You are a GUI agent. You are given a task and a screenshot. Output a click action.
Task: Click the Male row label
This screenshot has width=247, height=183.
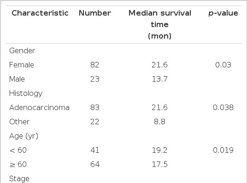[x=17, y=79]
